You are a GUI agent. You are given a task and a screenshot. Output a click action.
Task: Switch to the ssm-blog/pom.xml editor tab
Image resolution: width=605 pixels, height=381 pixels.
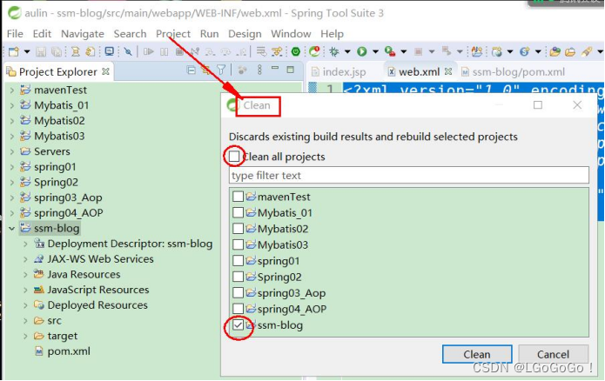coord(514,71)
